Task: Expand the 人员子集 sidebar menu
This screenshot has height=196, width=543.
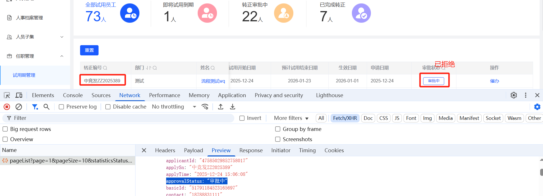Action: pos(35,37)
